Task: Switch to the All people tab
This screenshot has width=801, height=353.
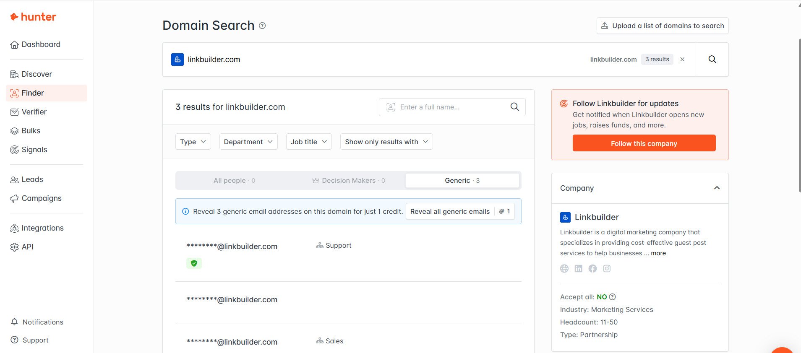Action: (x=234, y=181)
